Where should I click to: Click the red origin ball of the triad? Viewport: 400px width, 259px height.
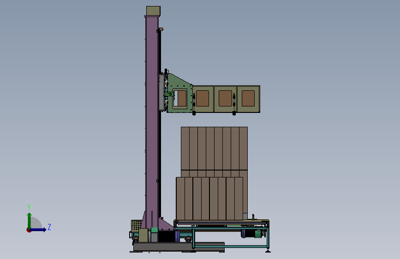(x=29, y=230)
